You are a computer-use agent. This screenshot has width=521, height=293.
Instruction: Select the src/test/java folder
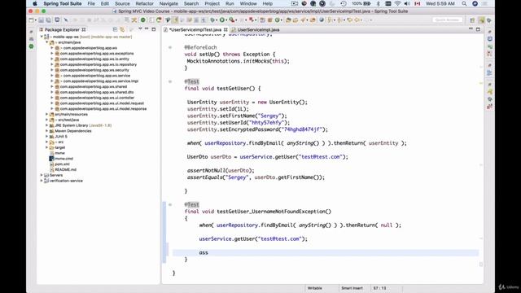(68, 120)
